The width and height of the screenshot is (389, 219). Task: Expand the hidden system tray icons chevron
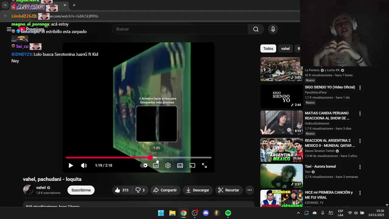tap(298, 213)
